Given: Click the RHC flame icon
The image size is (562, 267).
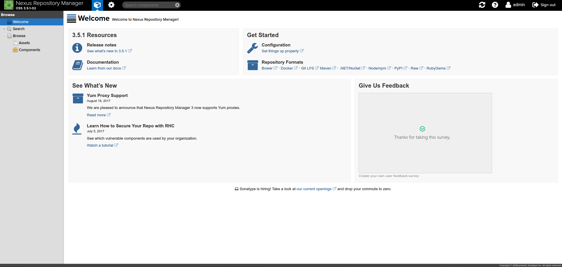Looking at the screenshot, I should 77,129.
